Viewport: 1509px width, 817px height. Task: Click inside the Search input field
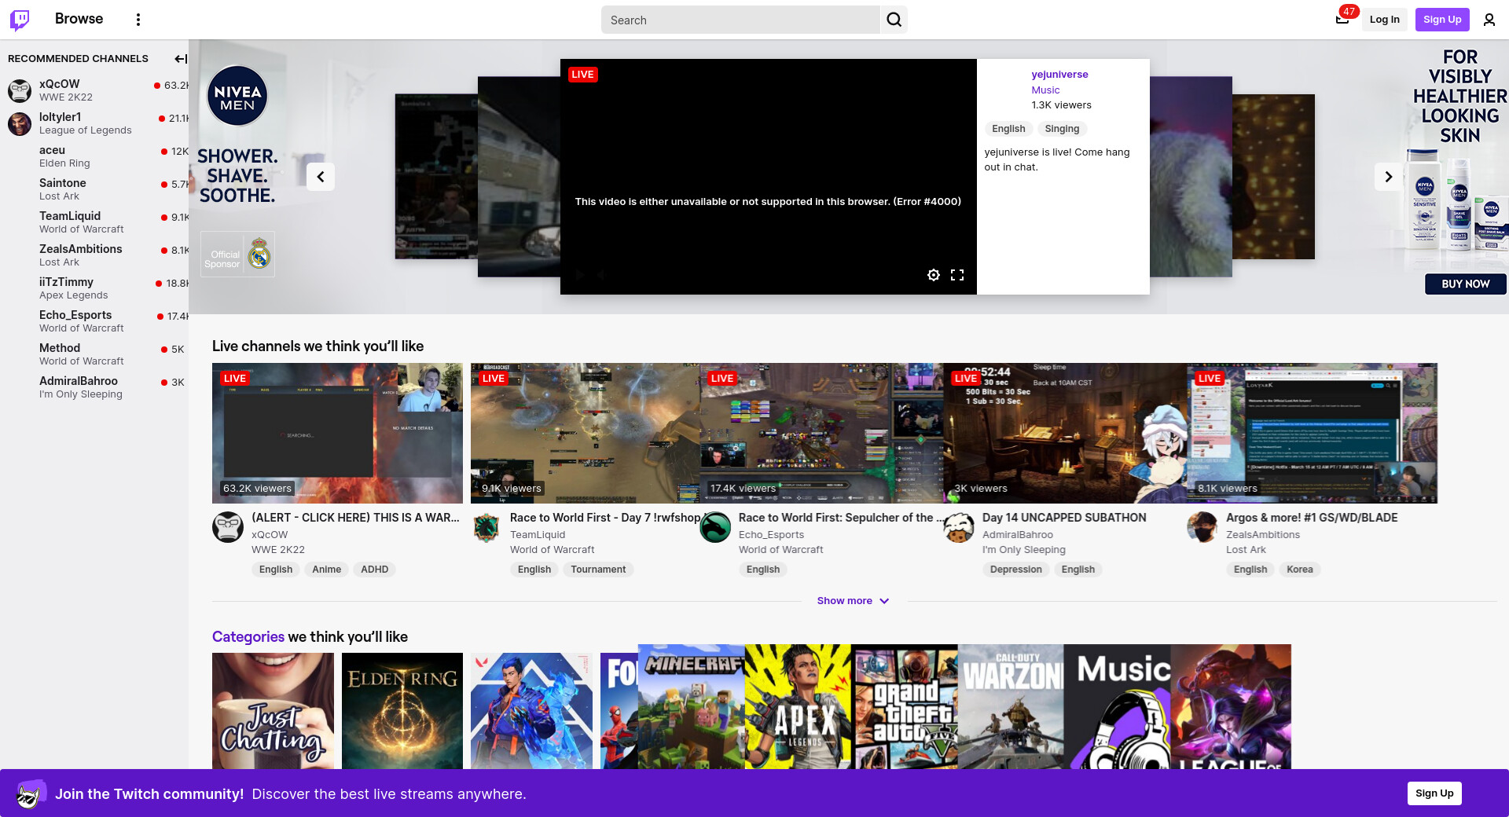pyautogui.click(x=739, y=20)
